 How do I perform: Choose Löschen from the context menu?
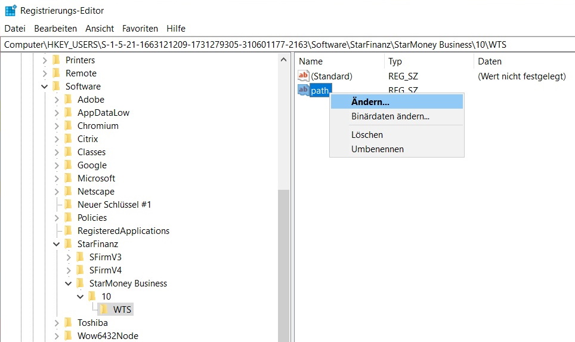(397, 135)
